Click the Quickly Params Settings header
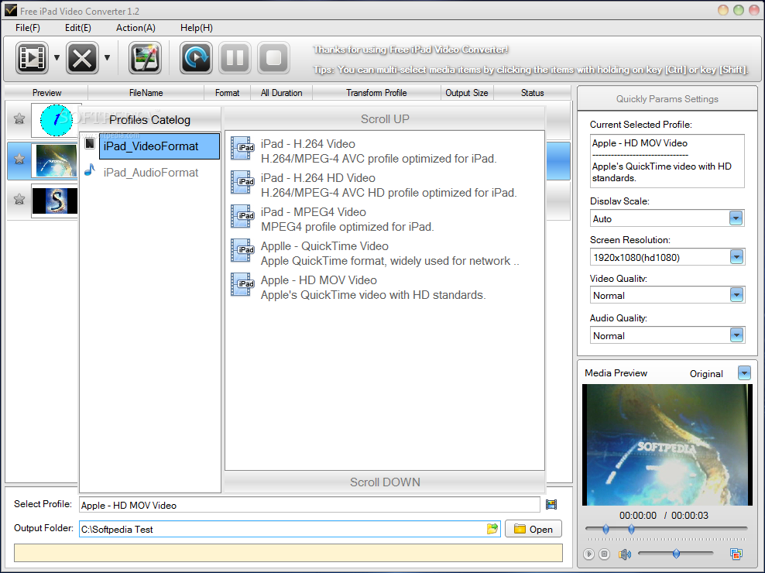The height and width of the screenshot is (573, 765). tap(667, 99)
